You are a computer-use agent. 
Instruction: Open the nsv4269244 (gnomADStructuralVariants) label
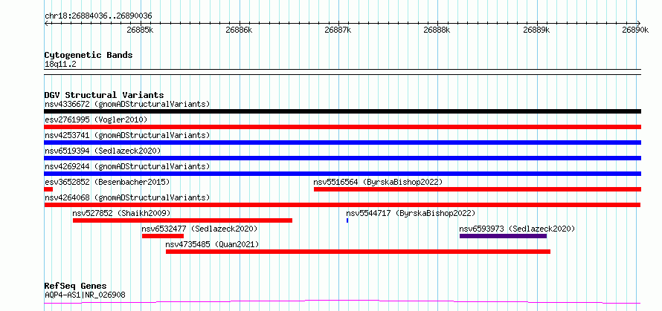click(127, 166)
